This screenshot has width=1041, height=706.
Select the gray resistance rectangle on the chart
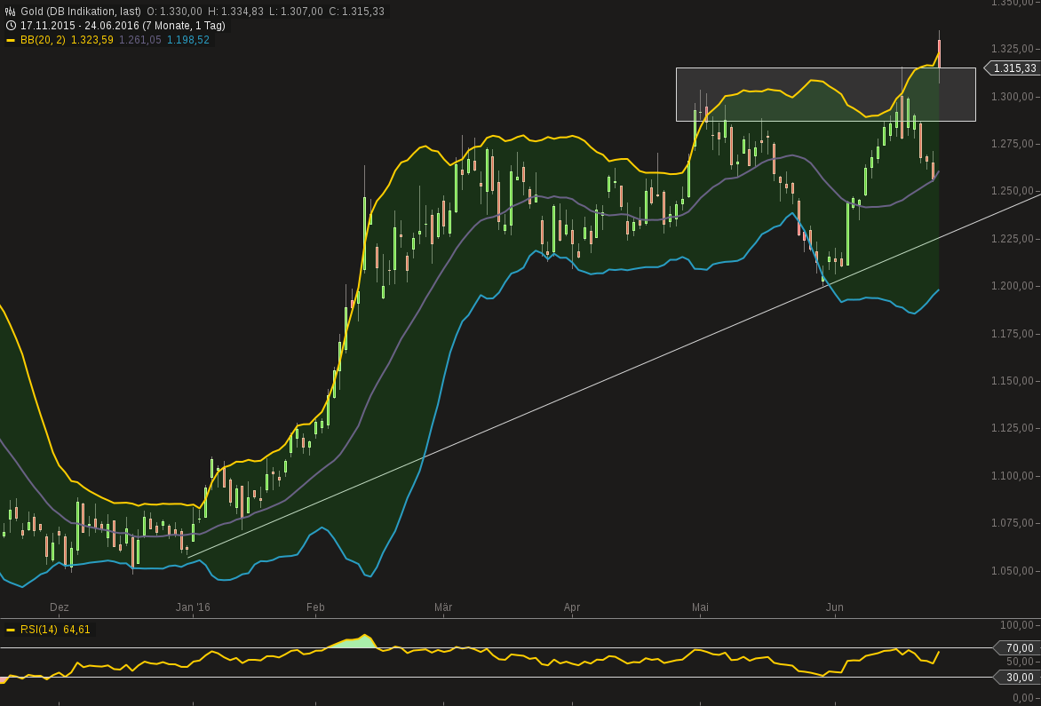point(826,94)
